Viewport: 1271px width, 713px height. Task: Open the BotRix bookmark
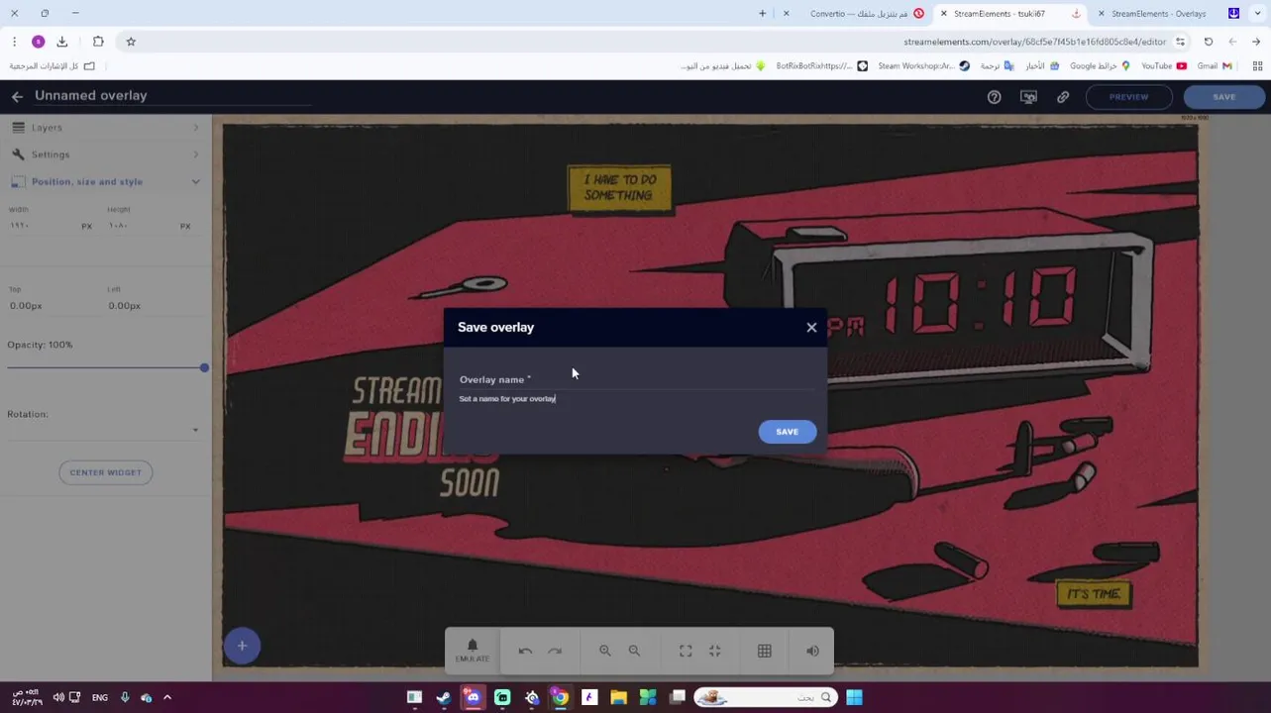(821, 66)
